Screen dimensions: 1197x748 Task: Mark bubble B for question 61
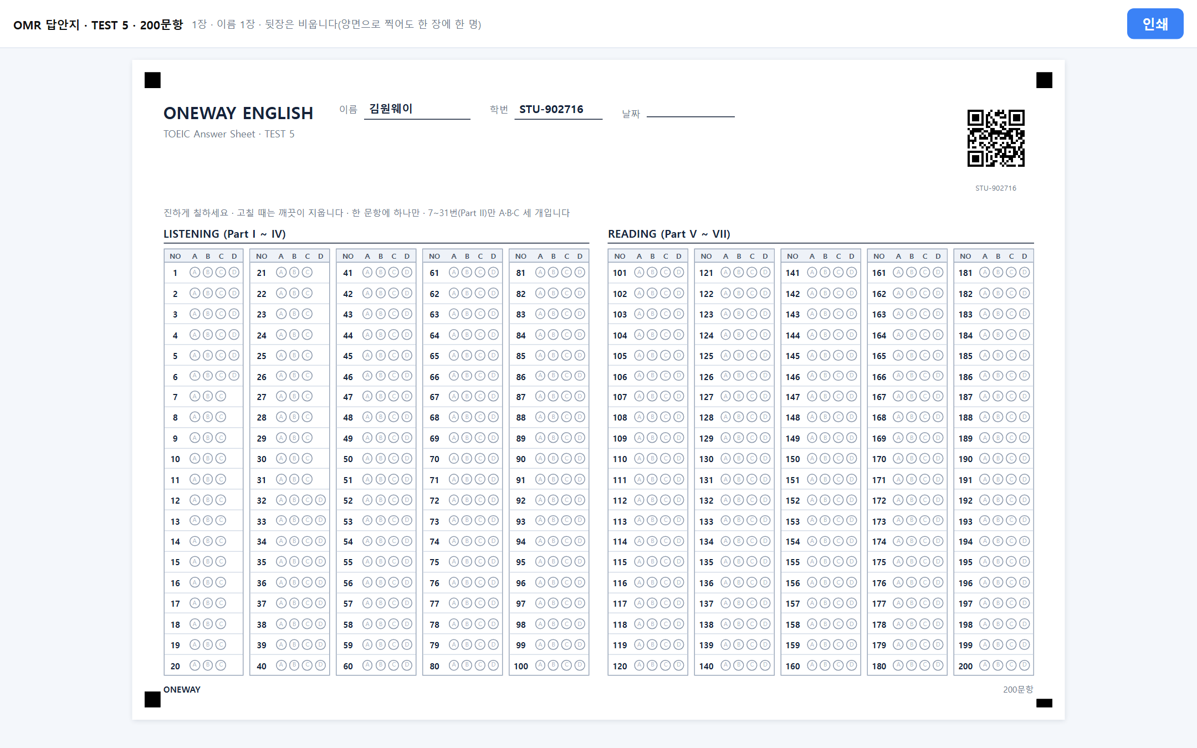tap(467, 273)
